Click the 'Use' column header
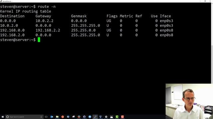The height and width of the screenshot is (119, 213). [x=154, y=16]
